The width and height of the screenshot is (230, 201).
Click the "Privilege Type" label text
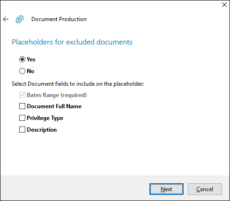click(x=45, y=118)
